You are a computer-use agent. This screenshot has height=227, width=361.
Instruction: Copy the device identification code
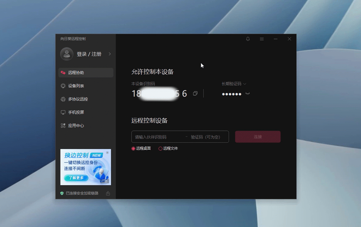tap(195, 93)
